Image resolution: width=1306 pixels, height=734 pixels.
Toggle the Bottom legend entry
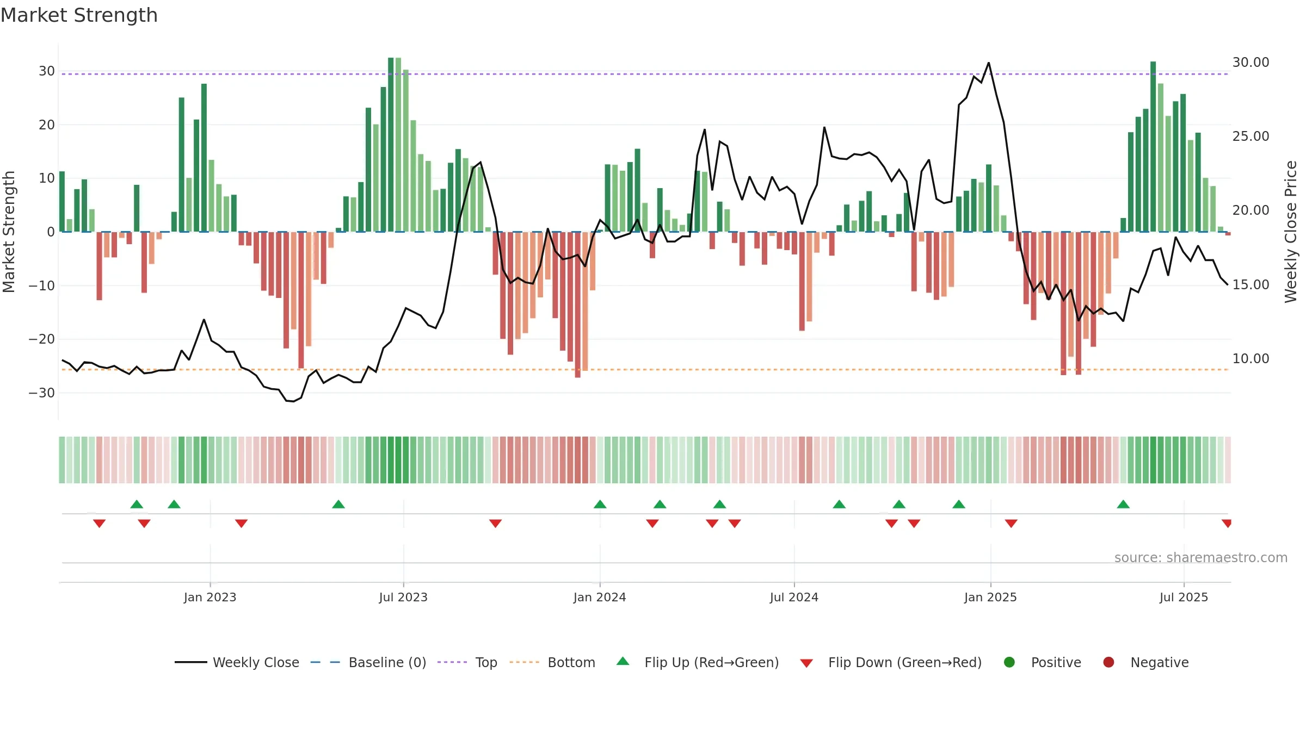point(552,662)
